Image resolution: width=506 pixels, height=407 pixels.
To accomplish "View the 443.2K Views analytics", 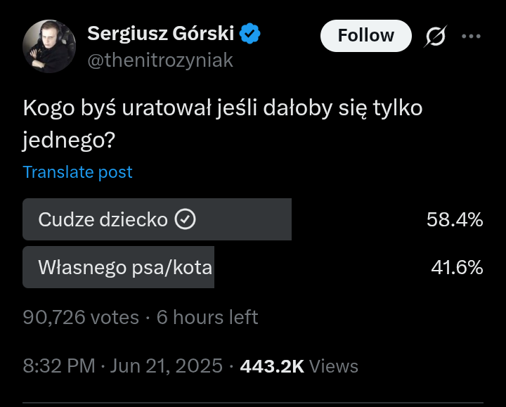I will point(299,366).
